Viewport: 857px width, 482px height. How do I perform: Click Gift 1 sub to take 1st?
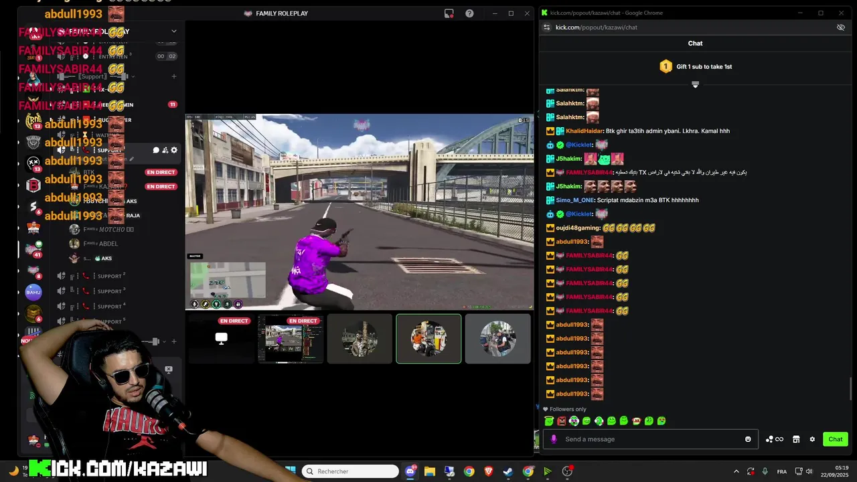point(696,66)
